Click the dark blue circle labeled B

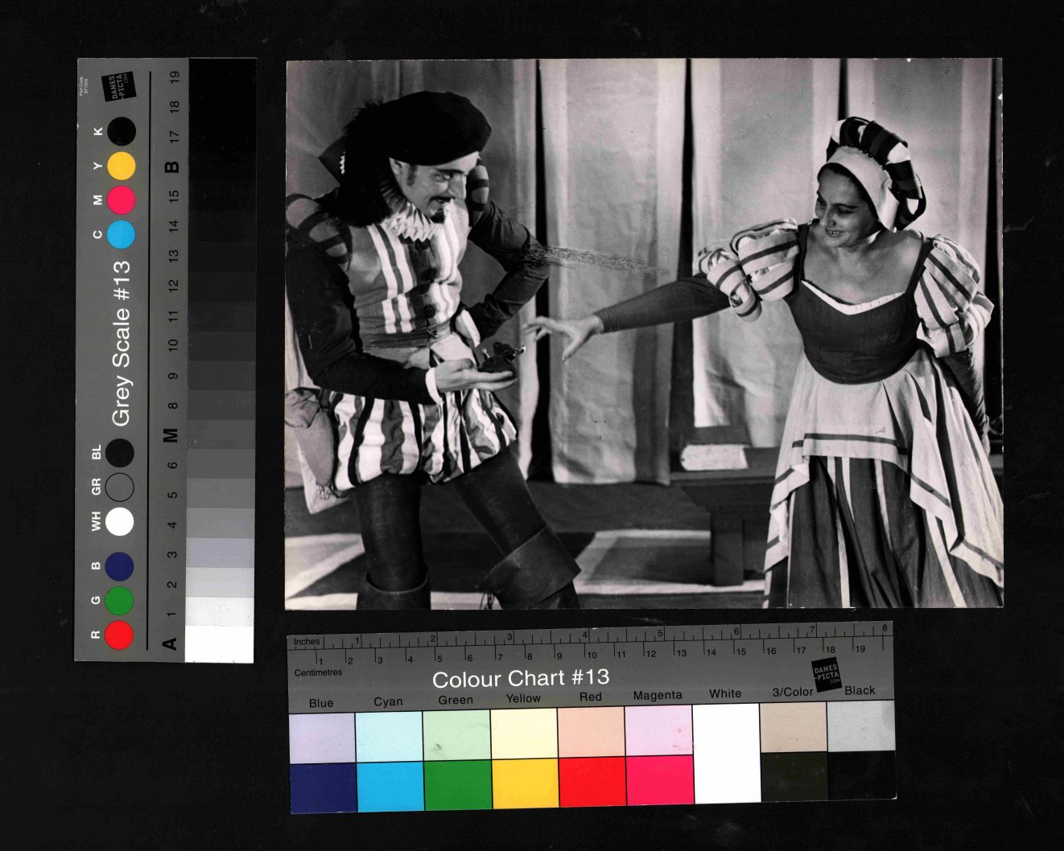[x=119, y=567]
